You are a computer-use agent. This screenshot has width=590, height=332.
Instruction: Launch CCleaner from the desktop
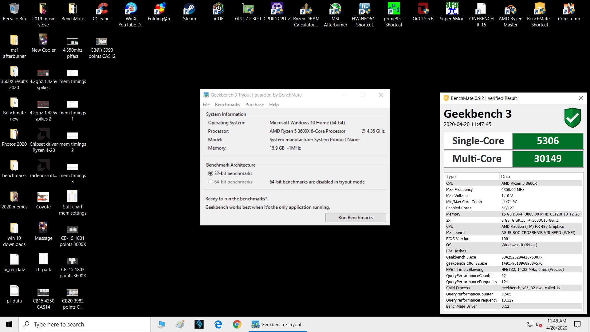[x=102, y=12]
